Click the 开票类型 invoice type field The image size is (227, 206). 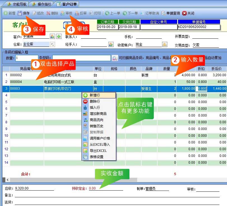click(205, 37)
